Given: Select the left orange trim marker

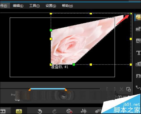Looking at the screenshot, I should coord(30,89).
